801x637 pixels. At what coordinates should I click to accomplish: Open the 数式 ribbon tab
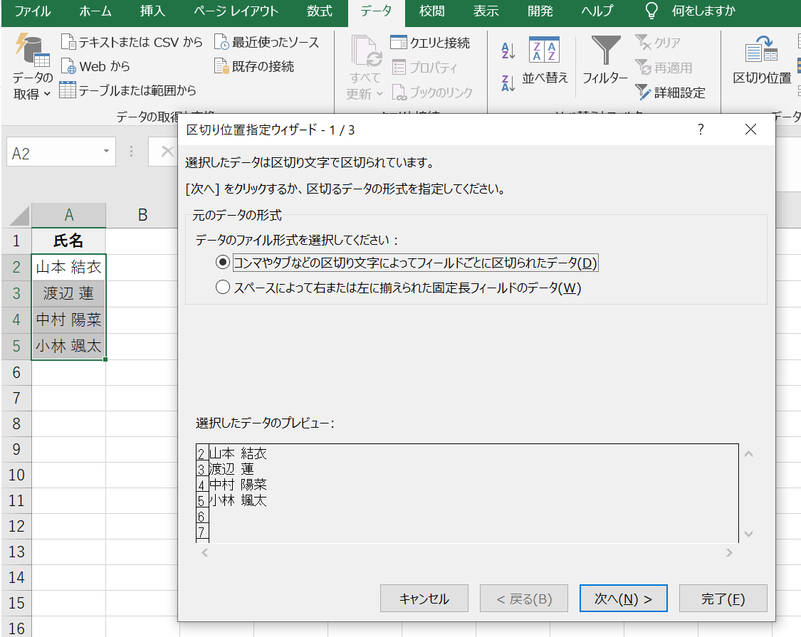tap(320, 11)
